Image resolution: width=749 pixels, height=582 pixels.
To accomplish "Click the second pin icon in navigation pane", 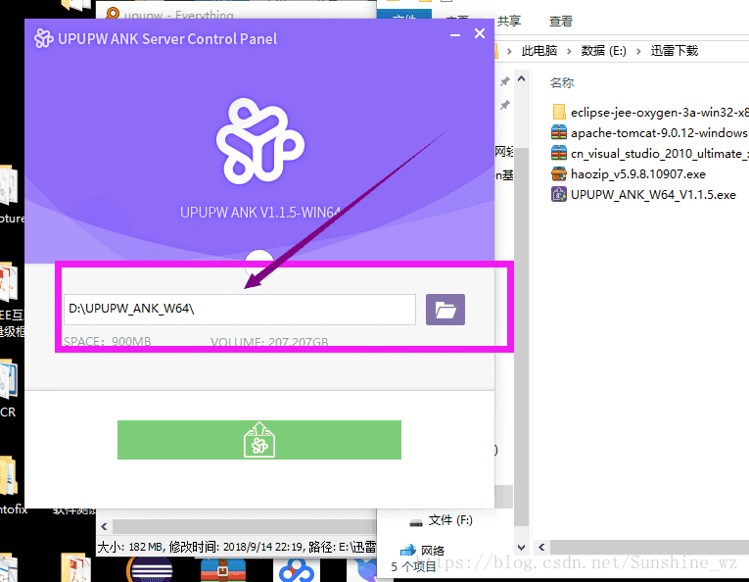I will tap(505, 105).
